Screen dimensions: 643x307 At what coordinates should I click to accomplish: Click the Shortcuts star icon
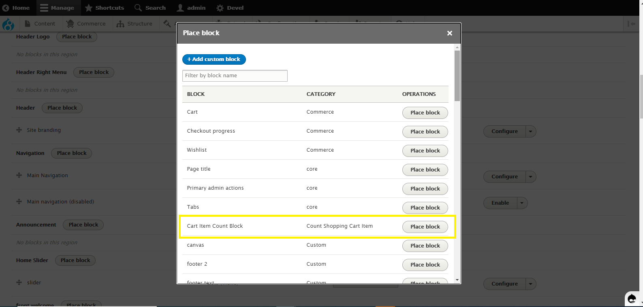[x=89, y=8]
